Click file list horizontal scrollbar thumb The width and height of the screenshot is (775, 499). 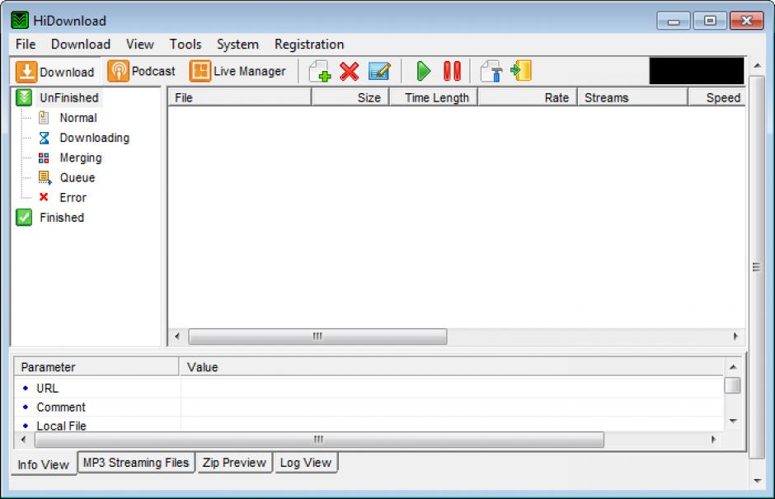(x=317, y=337)
